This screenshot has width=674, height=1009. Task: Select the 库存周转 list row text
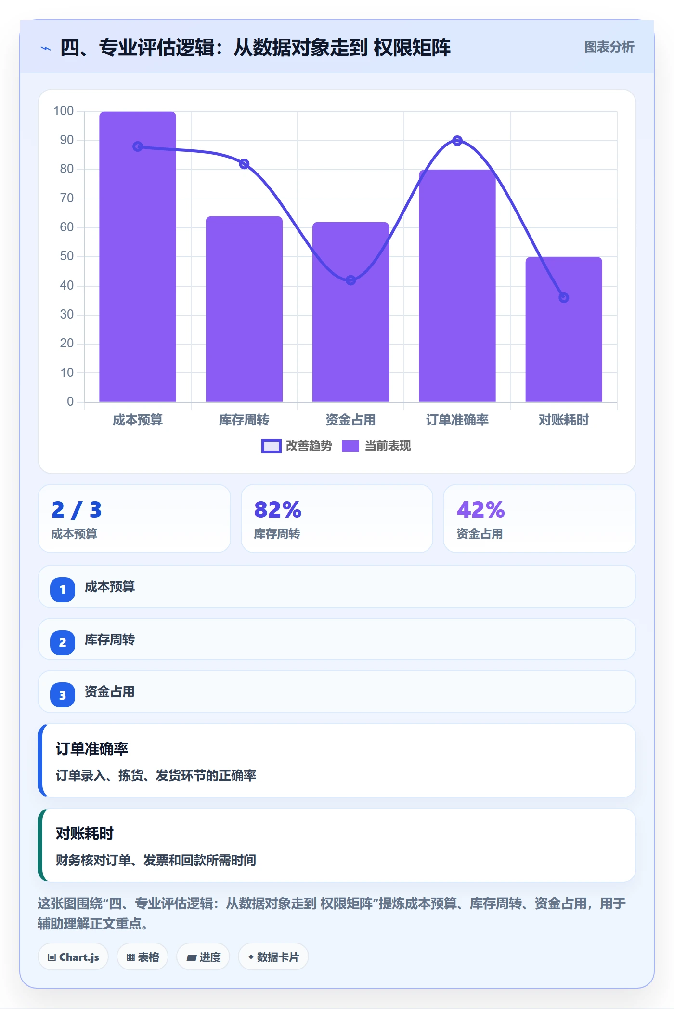110,640
